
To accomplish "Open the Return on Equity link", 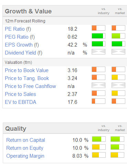I will click(25, 148).
